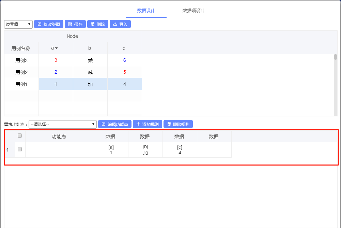341x228 pixels.
Task: Click the red value 3 in column a
Action: [x=56, y=60]
